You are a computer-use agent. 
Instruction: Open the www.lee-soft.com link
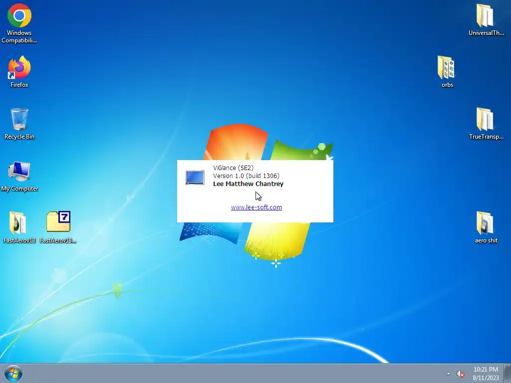point(256,207)
